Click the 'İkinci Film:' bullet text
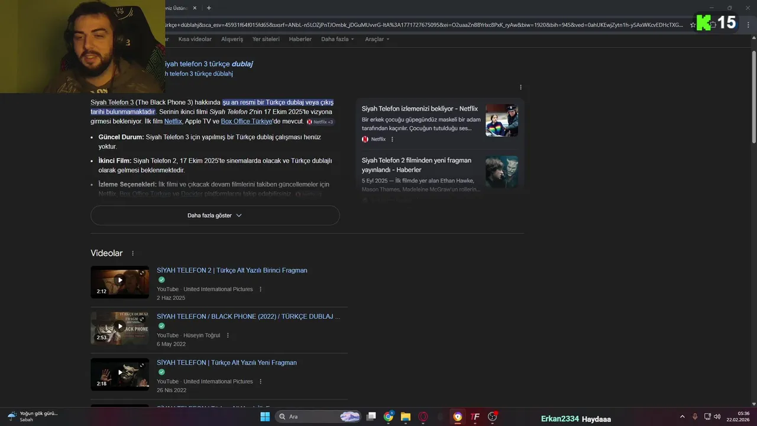The height and width of the screenshot is (426, 757). pyautogui.click(x=115, y=161)
